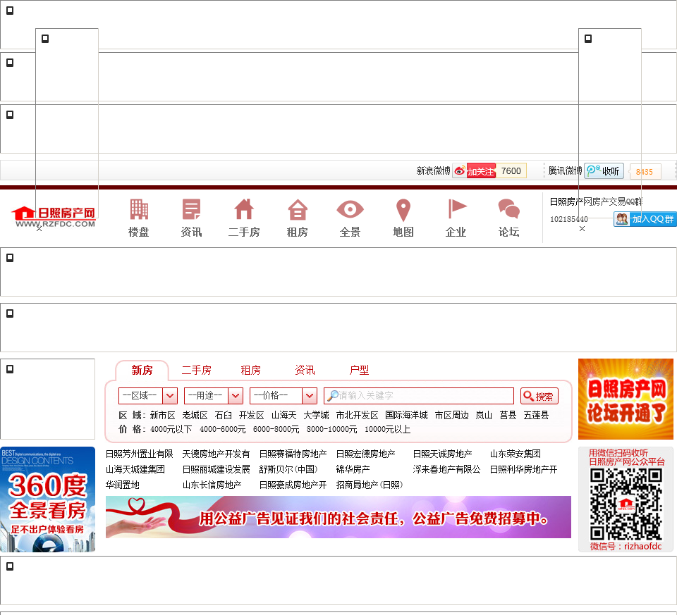Open the 地图 map pin icon
Screen dimensions: 677x615
[x=403, y=218]
